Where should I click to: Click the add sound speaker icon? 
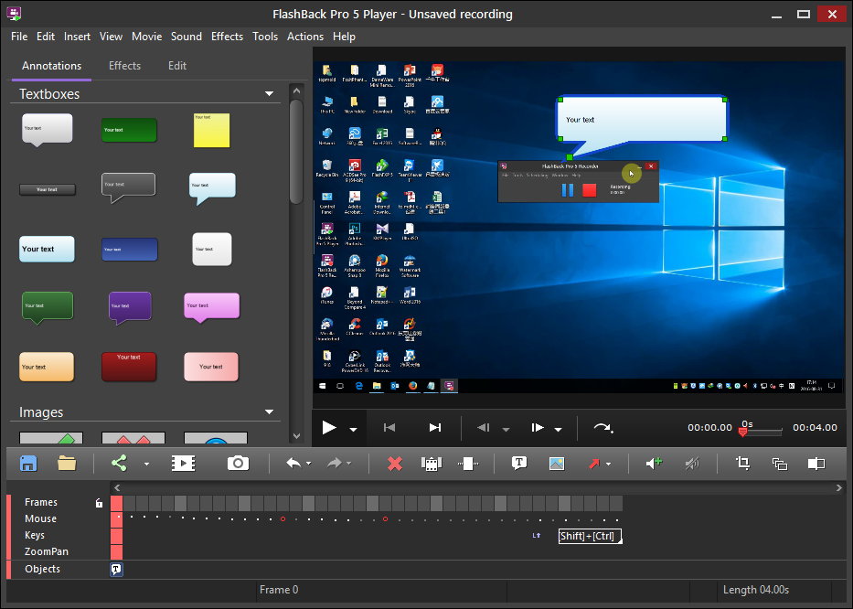[654, 464]
